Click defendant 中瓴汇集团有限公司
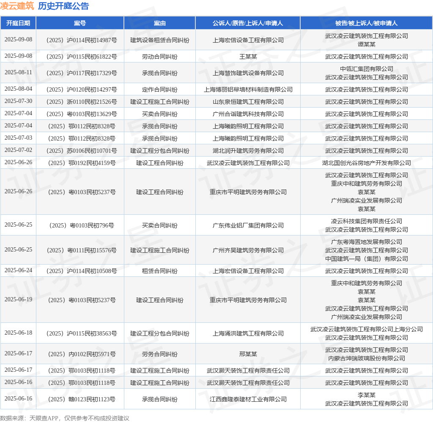 (x=367, y=69)
